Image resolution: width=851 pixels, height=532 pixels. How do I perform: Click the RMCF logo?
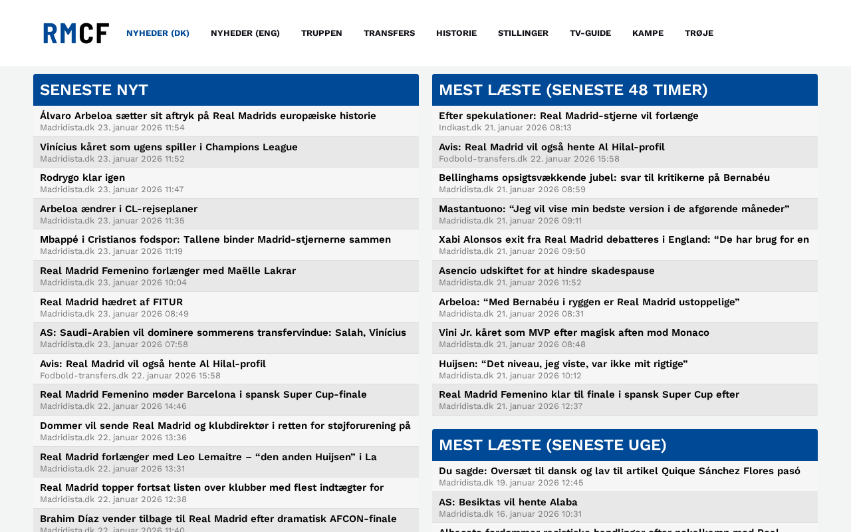pos(76,33)
